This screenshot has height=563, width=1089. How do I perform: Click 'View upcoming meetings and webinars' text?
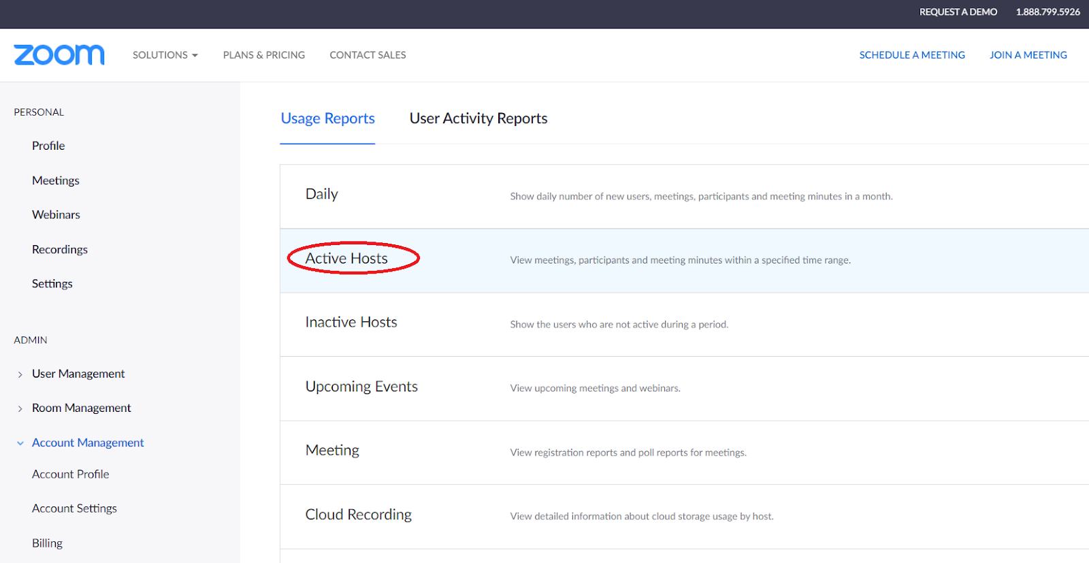pos(596,388)
